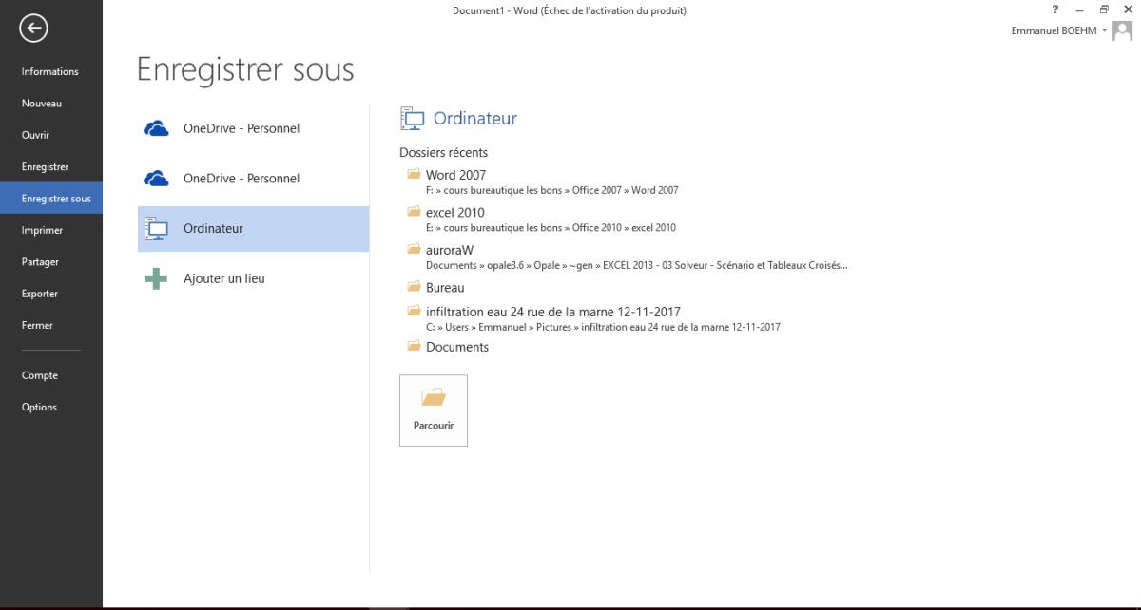1141x610 pixels.
Task: Open the recent folder auroraW
Action: pos(450,250)
